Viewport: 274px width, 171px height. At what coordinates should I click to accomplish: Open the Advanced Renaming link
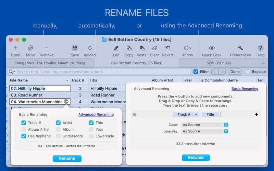point(96,115)
